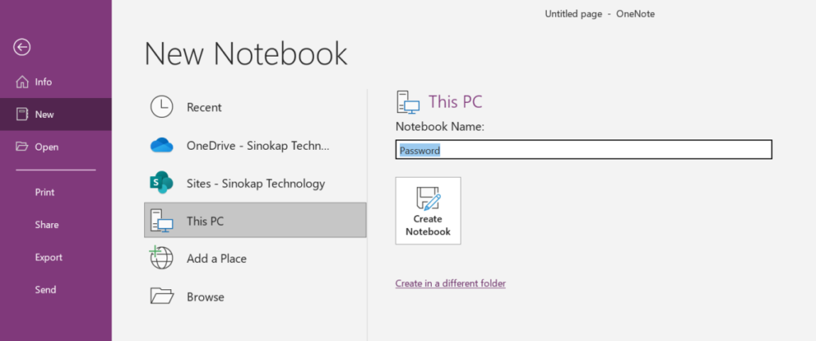Click the Info home icon
This screenshot has width=816, height=341.
tap(22, 82)
